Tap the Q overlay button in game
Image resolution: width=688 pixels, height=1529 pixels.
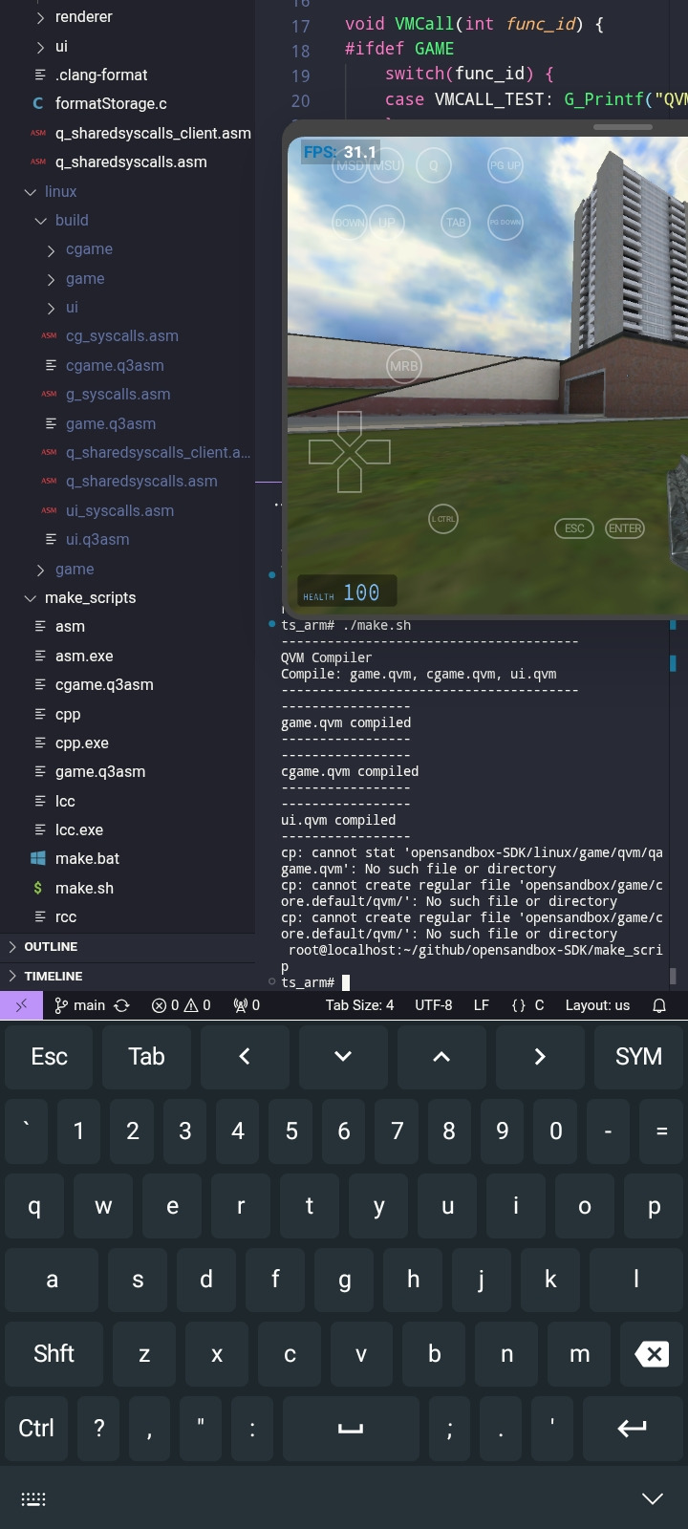pos(433,165)
